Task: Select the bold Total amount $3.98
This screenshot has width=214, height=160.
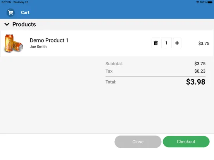Action: click(x=195, y=82)
